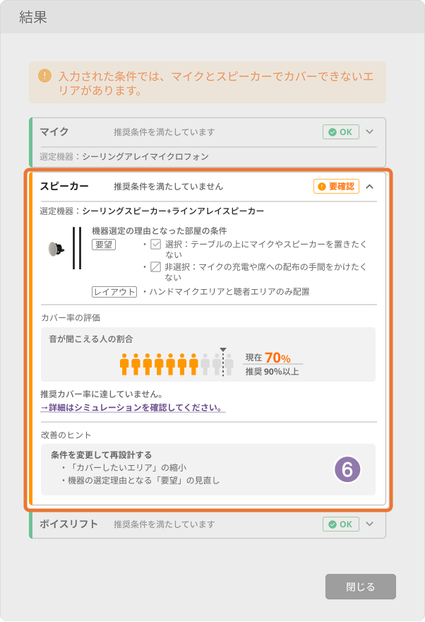Click the coverage people-icon gauge
The image size is (425, 622).
[176, 364]
